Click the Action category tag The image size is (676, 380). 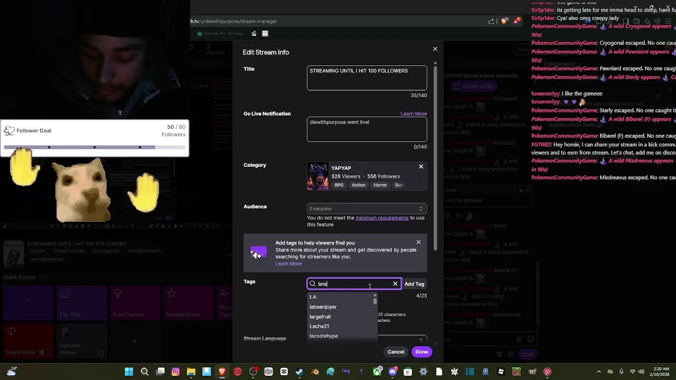click(x=359, y=185)
